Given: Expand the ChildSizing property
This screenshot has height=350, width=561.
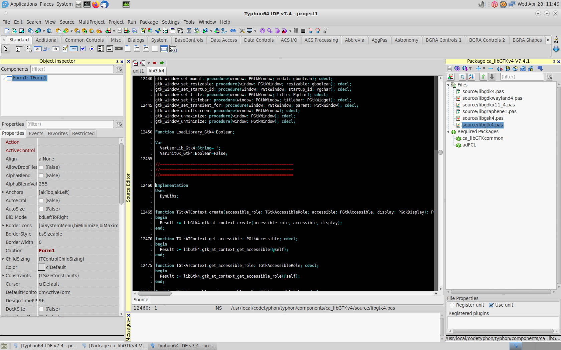Looking at the screenshot, I should point(3,259).
